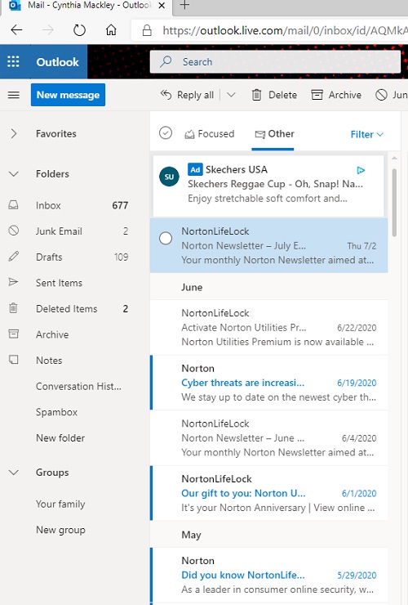The width and height of the screenshot is (408, 605).
Task: Open the Sent Items folder label
Action: 59,283
